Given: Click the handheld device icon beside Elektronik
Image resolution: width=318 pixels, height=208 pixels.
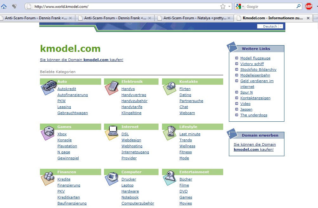Looking at the screenshot, I should pos(112,88).
